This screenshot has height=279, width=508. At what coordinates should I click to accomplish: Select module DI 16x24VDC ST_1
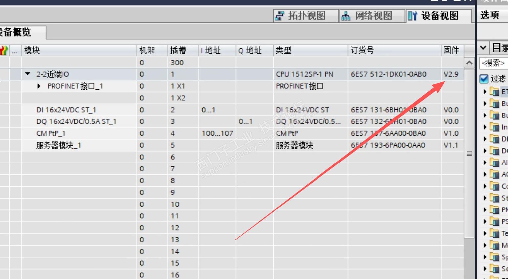pos(66,110)
